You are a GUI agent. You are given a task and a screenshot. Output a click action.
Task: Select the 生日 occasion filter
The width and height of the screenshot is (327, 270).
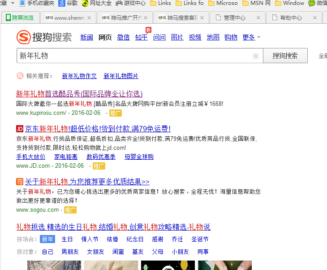[x=67, y=239]
